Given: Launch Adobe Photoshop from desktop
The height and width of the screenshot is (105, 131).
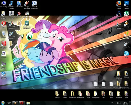Looking at the screenshot, I should 126,5.
